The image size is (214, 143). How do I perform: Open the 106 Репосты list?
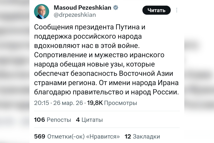click(x=52, y=120)
